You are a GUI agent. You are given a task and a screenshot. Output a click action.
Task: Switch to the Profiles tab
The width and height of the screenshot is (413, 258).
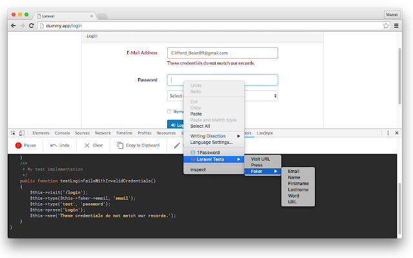tap(145, 134)
